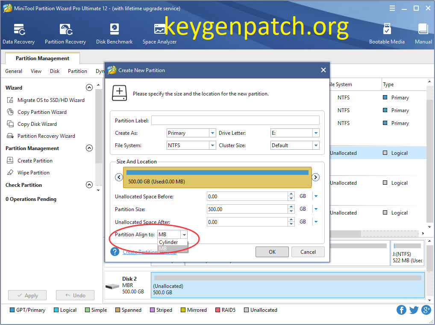The height and width of the screenshot is (325, 435).
Task: Move partition left with the arrow button
Action: coord(119,177)
